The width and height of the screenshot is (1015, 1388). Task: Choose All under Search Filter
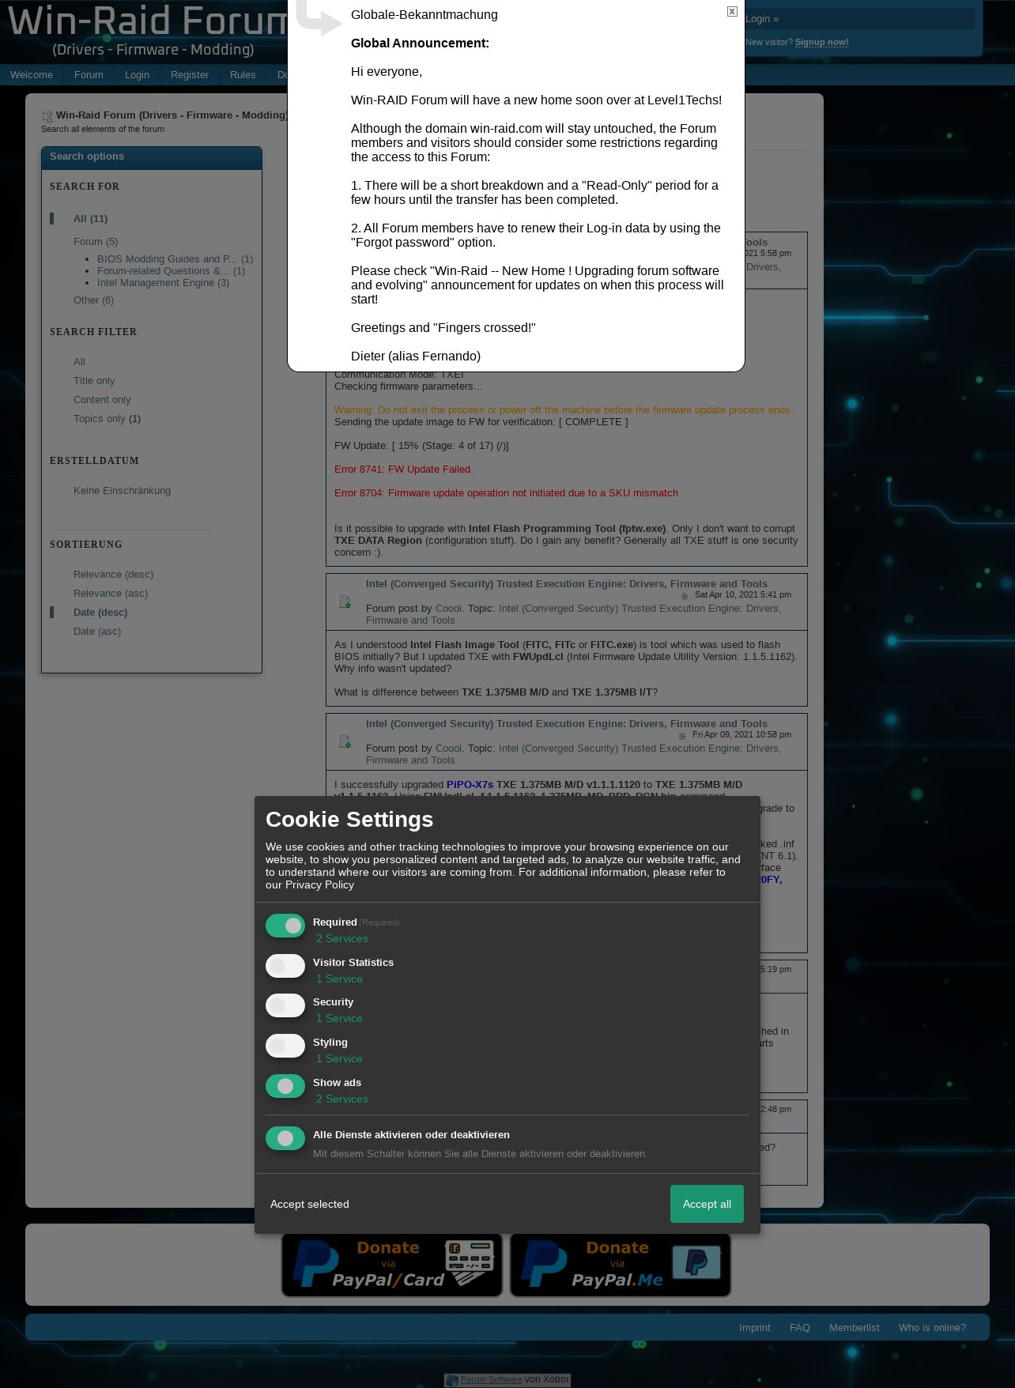click(x=79, y=361)
